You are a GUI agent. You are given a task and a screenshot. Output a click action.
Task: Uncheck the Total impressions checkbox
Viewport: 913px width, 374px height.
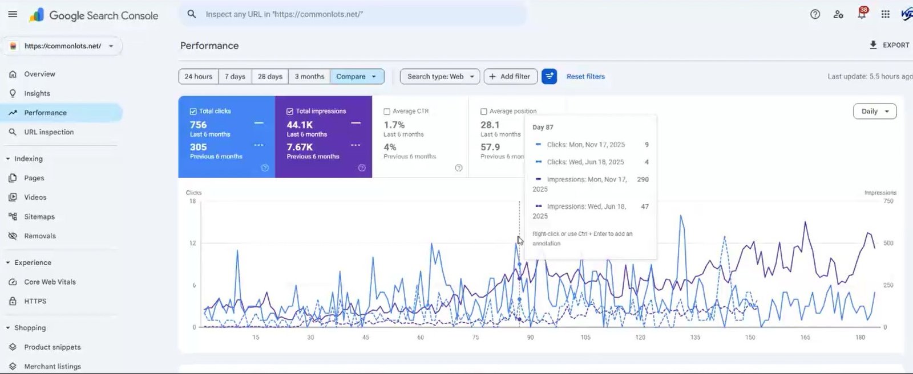click(290, 112)
